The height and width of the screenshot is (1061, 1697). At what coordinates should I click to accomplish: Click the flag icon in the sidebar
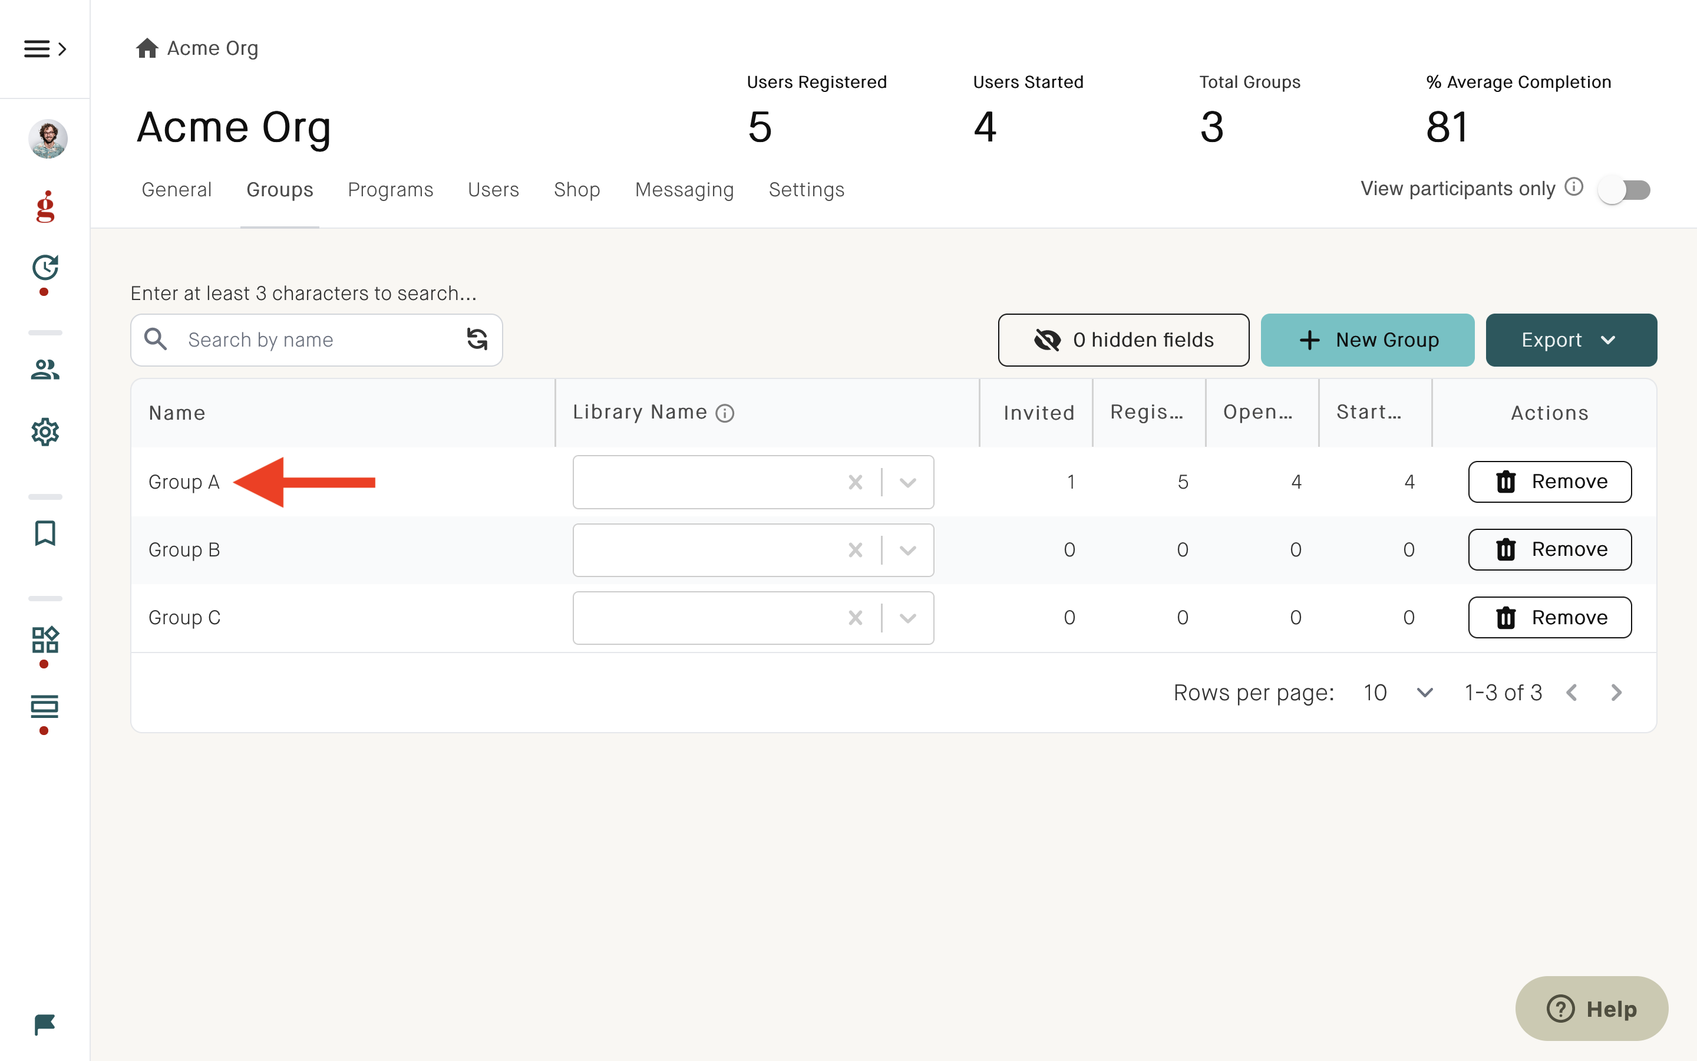tap(45, 1024)
